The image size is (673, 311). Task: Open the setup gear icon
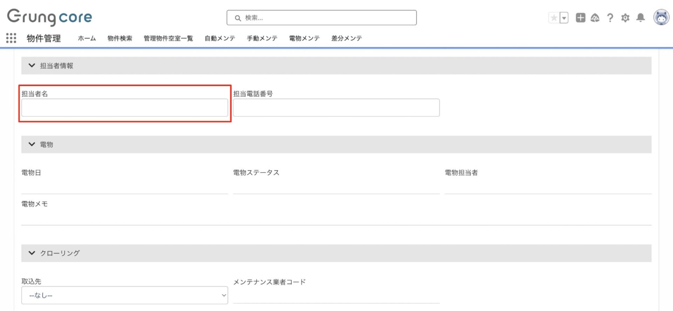click(625, 18)
